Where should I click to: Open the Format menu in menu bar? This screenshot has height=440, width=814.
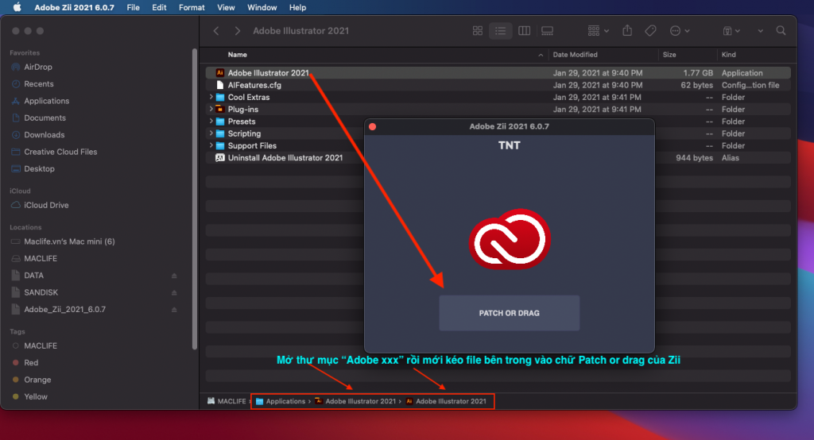pyautogui.click(x=192, y=7)
